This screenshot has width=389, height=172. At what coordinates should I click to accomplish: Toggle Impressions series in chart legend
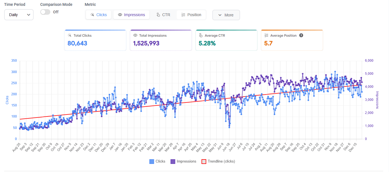point(183,161)
